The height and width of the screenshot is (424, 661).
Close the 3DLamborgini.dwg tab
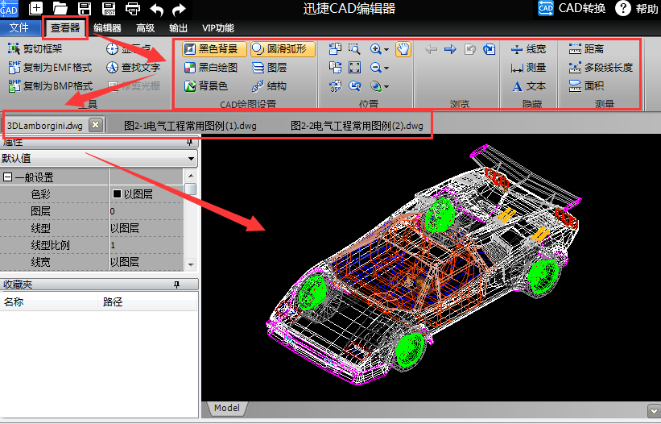[96, 125]
